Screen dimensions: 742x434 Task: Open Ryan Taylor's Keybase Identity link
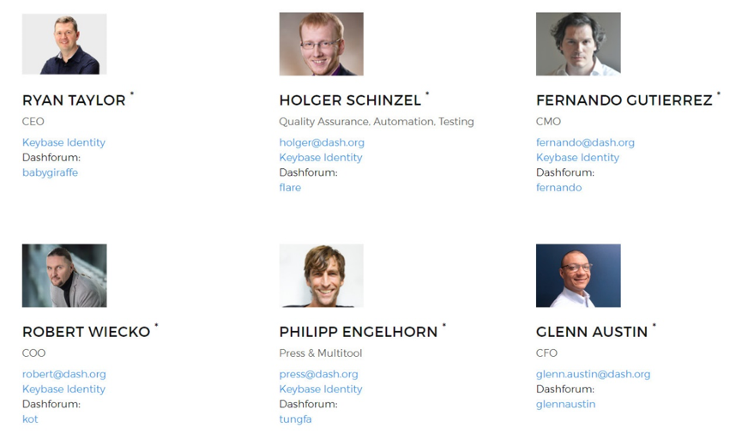pos(63,142)
